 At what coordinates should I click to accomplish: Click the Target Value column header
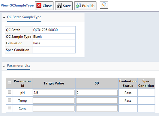[54, 83]
